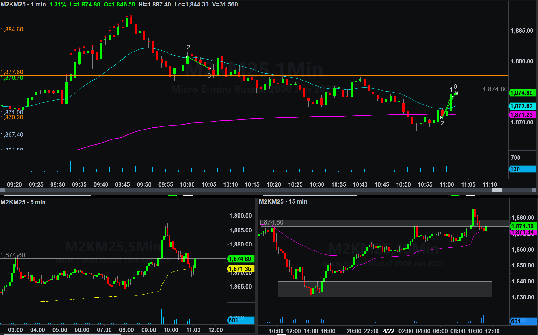The height and width of the screenshot is (335, 538).
Task: Select the white entry arrow marker labeled -2
Action: [x=187, y=57]
